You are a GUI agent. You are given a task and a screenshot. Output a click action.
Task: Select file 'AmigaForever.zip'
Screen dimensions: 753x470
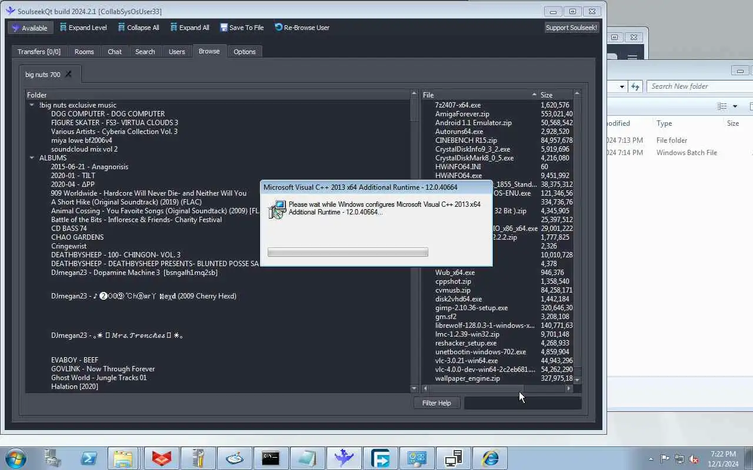462,114
